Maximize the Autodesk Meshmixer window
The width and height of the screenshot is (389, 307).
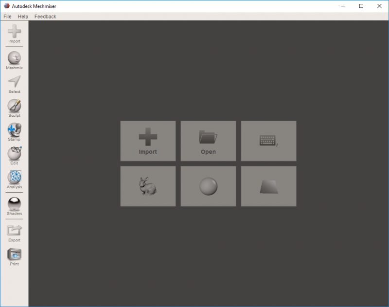(361, 6)
